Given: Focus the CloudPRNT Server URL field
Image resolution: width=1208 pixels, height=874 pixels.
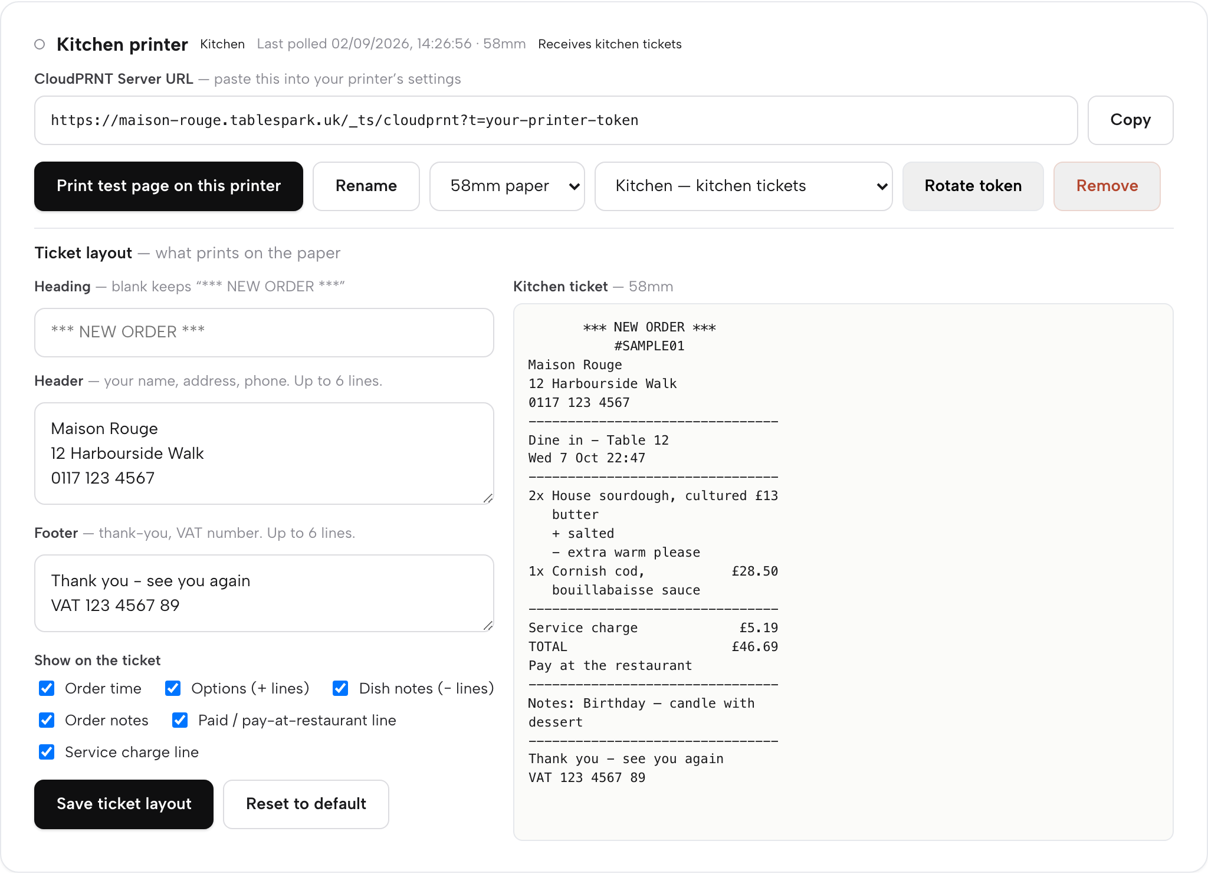Looking at the screenshot, I should [556, 120].
